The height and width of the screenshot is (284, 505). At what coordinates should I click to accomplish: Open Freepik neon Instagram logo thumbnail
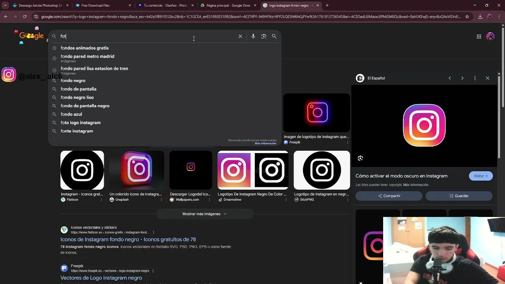(317, 113)
